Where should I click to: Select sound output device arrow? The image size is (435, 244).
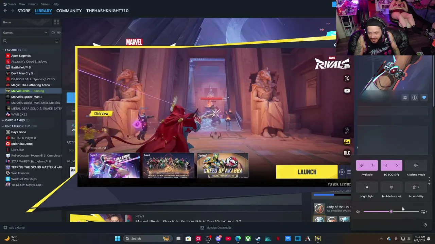(424, 212)
